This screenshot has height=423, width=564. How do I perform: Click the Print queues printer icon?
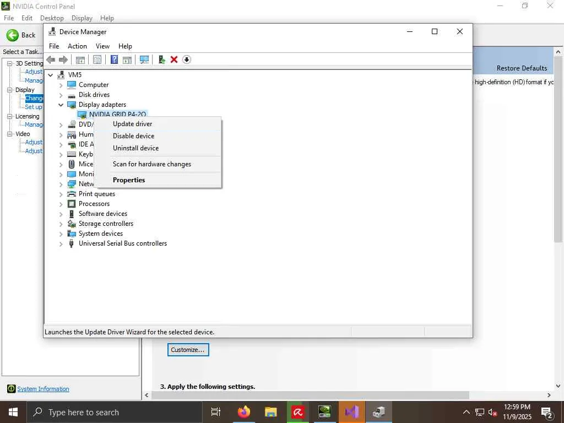tap(72, 194)
